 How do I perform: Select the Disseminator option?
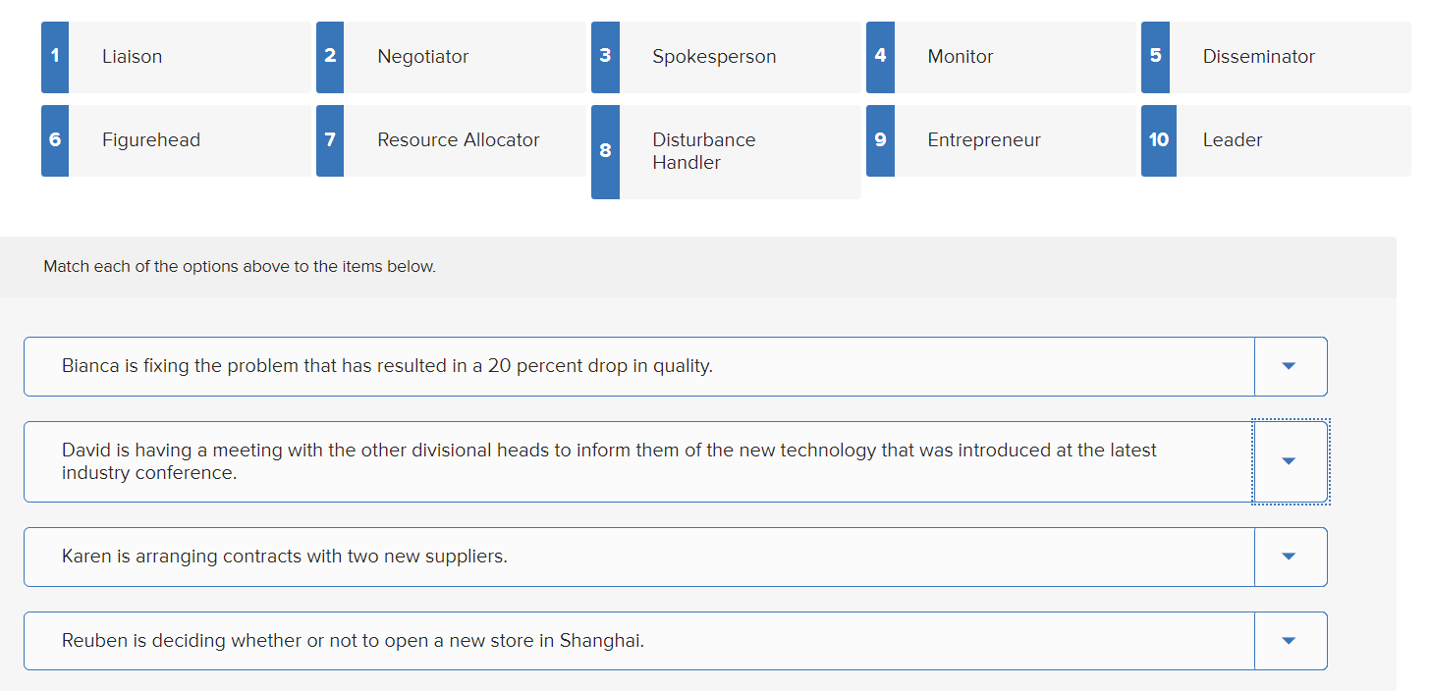(x=1275, y=57)
